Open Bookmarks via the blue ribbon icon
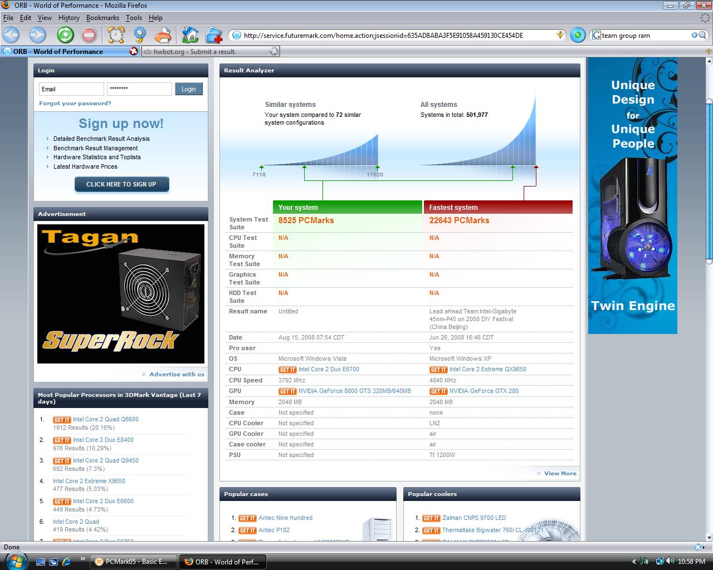The width and height of the screenshot is (713, 570). point(139,35)
